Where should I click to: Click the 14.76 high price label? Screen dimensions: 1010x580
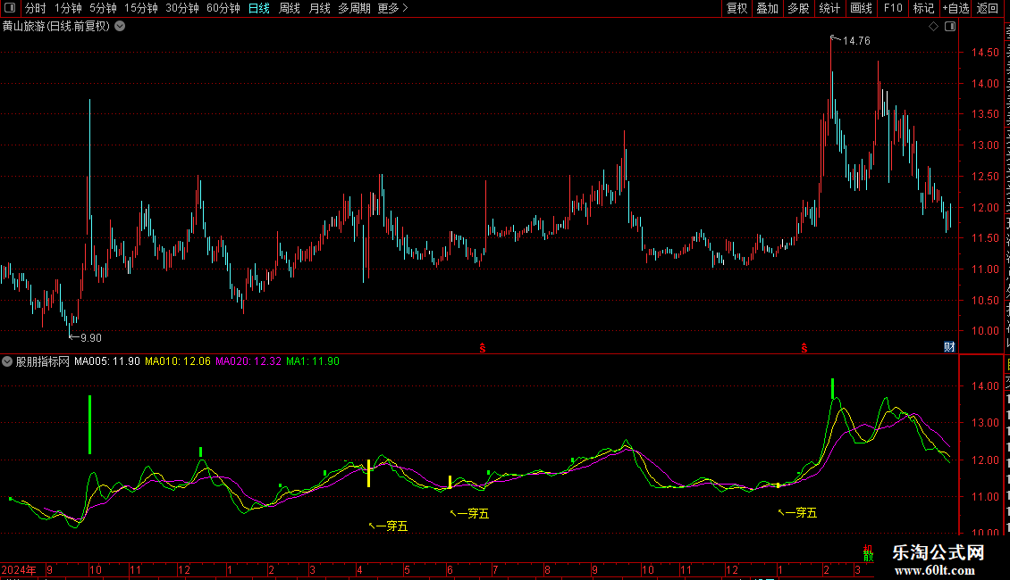[856, 40]
